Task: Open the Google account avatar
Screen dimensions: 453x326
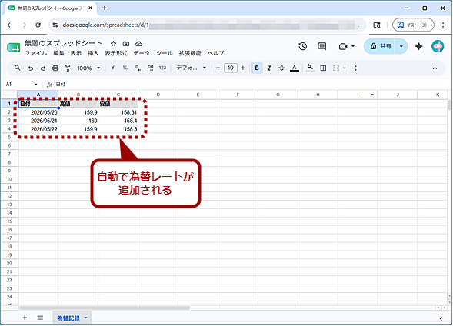Action: tap(438, 46)
